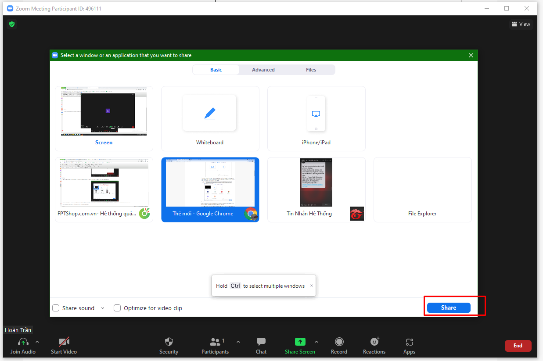The width and height of the screenshot is (543, 361).
Task: Open the Chat bubble icon
Action: click(x=261, y=342)
